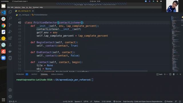Open Snyk Security status bar item
This screenshot has width=183, height=103.
pos(143,102)
